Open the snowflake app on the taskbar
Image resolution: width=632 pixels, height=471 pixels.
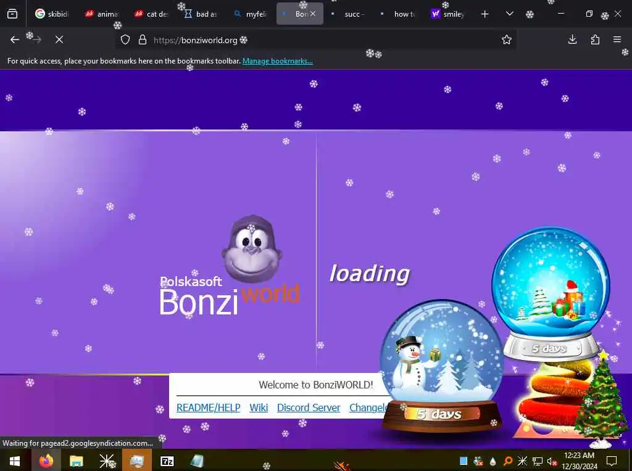tap(107, 461)
